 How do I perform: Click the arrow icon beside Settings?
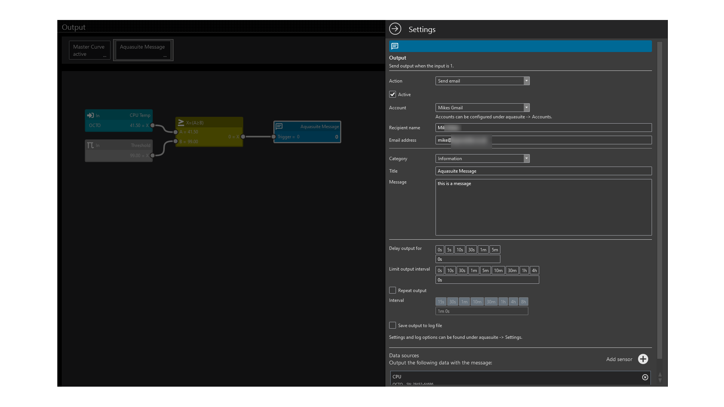pos(395,29)
